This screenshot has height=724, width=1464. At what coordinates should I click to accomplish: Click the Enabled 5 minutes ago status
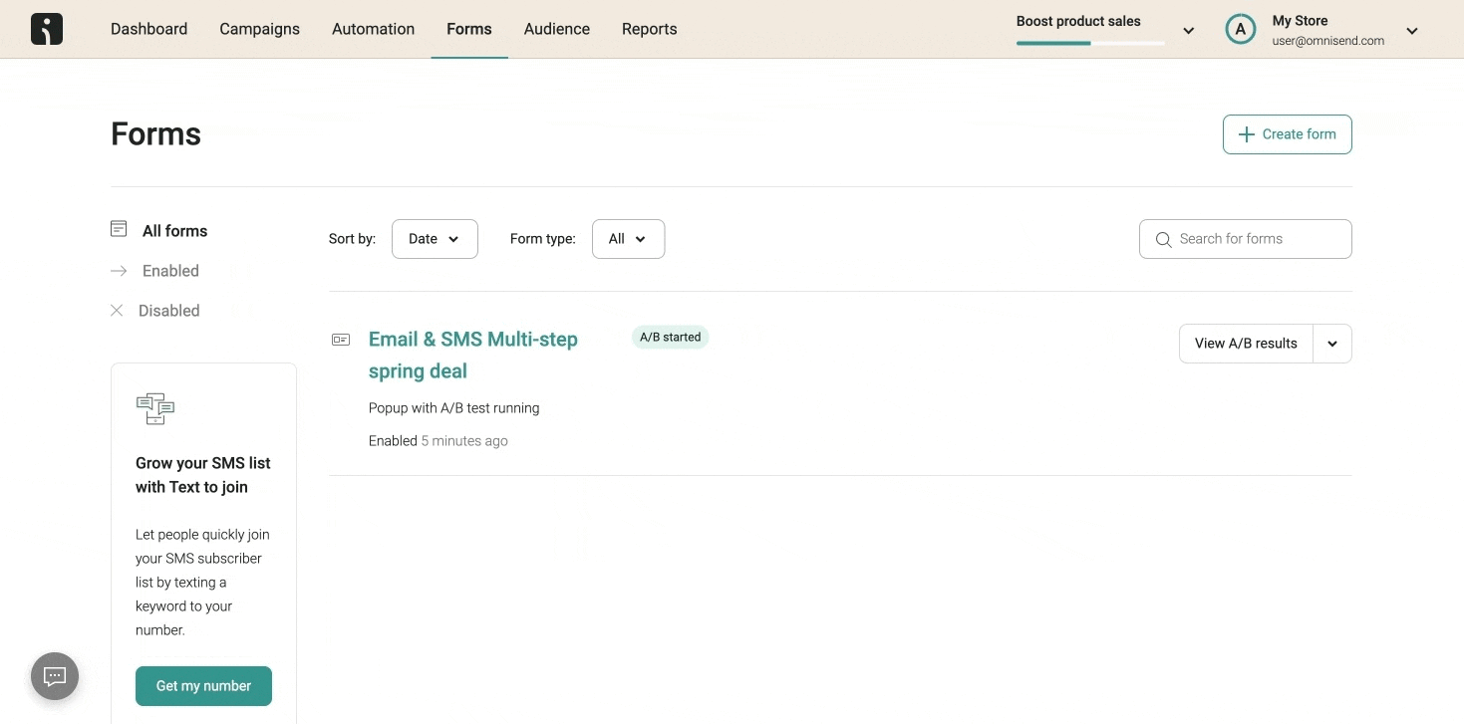click(x=438, y=441)
